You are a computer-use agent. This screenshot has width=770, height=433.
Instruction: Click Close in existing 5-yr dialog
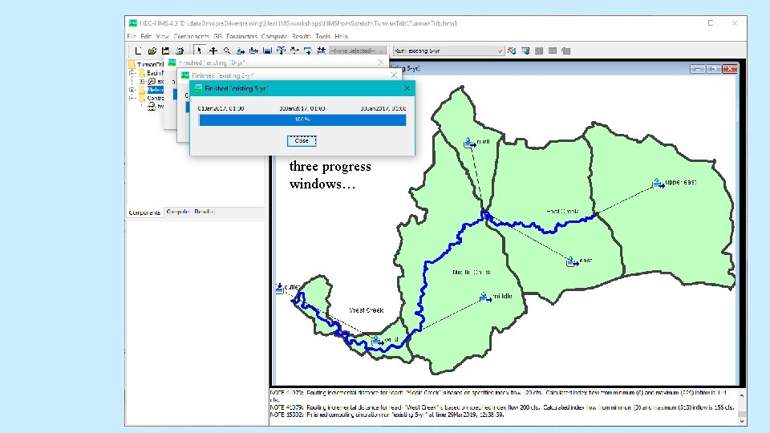(302, 141)
